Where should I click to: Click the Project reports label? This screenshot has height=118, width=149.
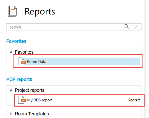(x=30, y=90)
